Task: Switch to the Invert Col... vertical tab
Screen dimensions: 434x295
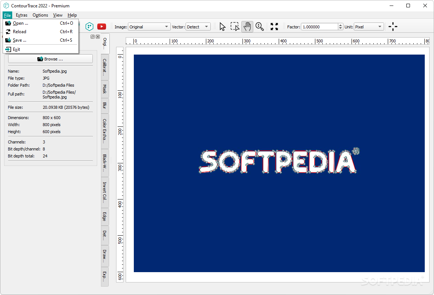Action: pyautogui.click(x=105, y=192)
